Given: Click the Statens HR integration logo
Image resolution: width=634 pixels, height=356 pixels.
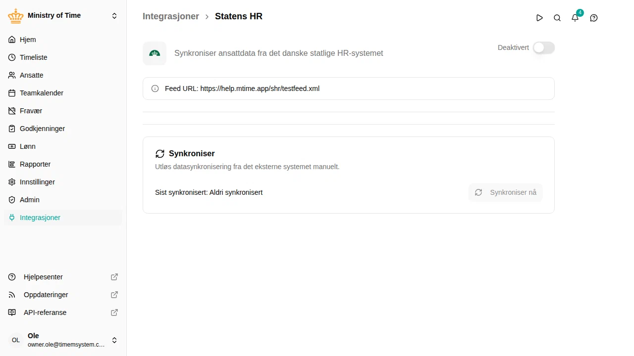Looking at the screenshot, I should (x=155, y=53).
